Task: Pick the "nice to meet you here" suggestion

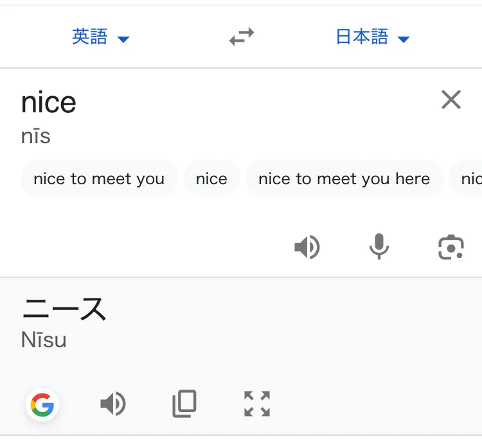Action: 344,179
